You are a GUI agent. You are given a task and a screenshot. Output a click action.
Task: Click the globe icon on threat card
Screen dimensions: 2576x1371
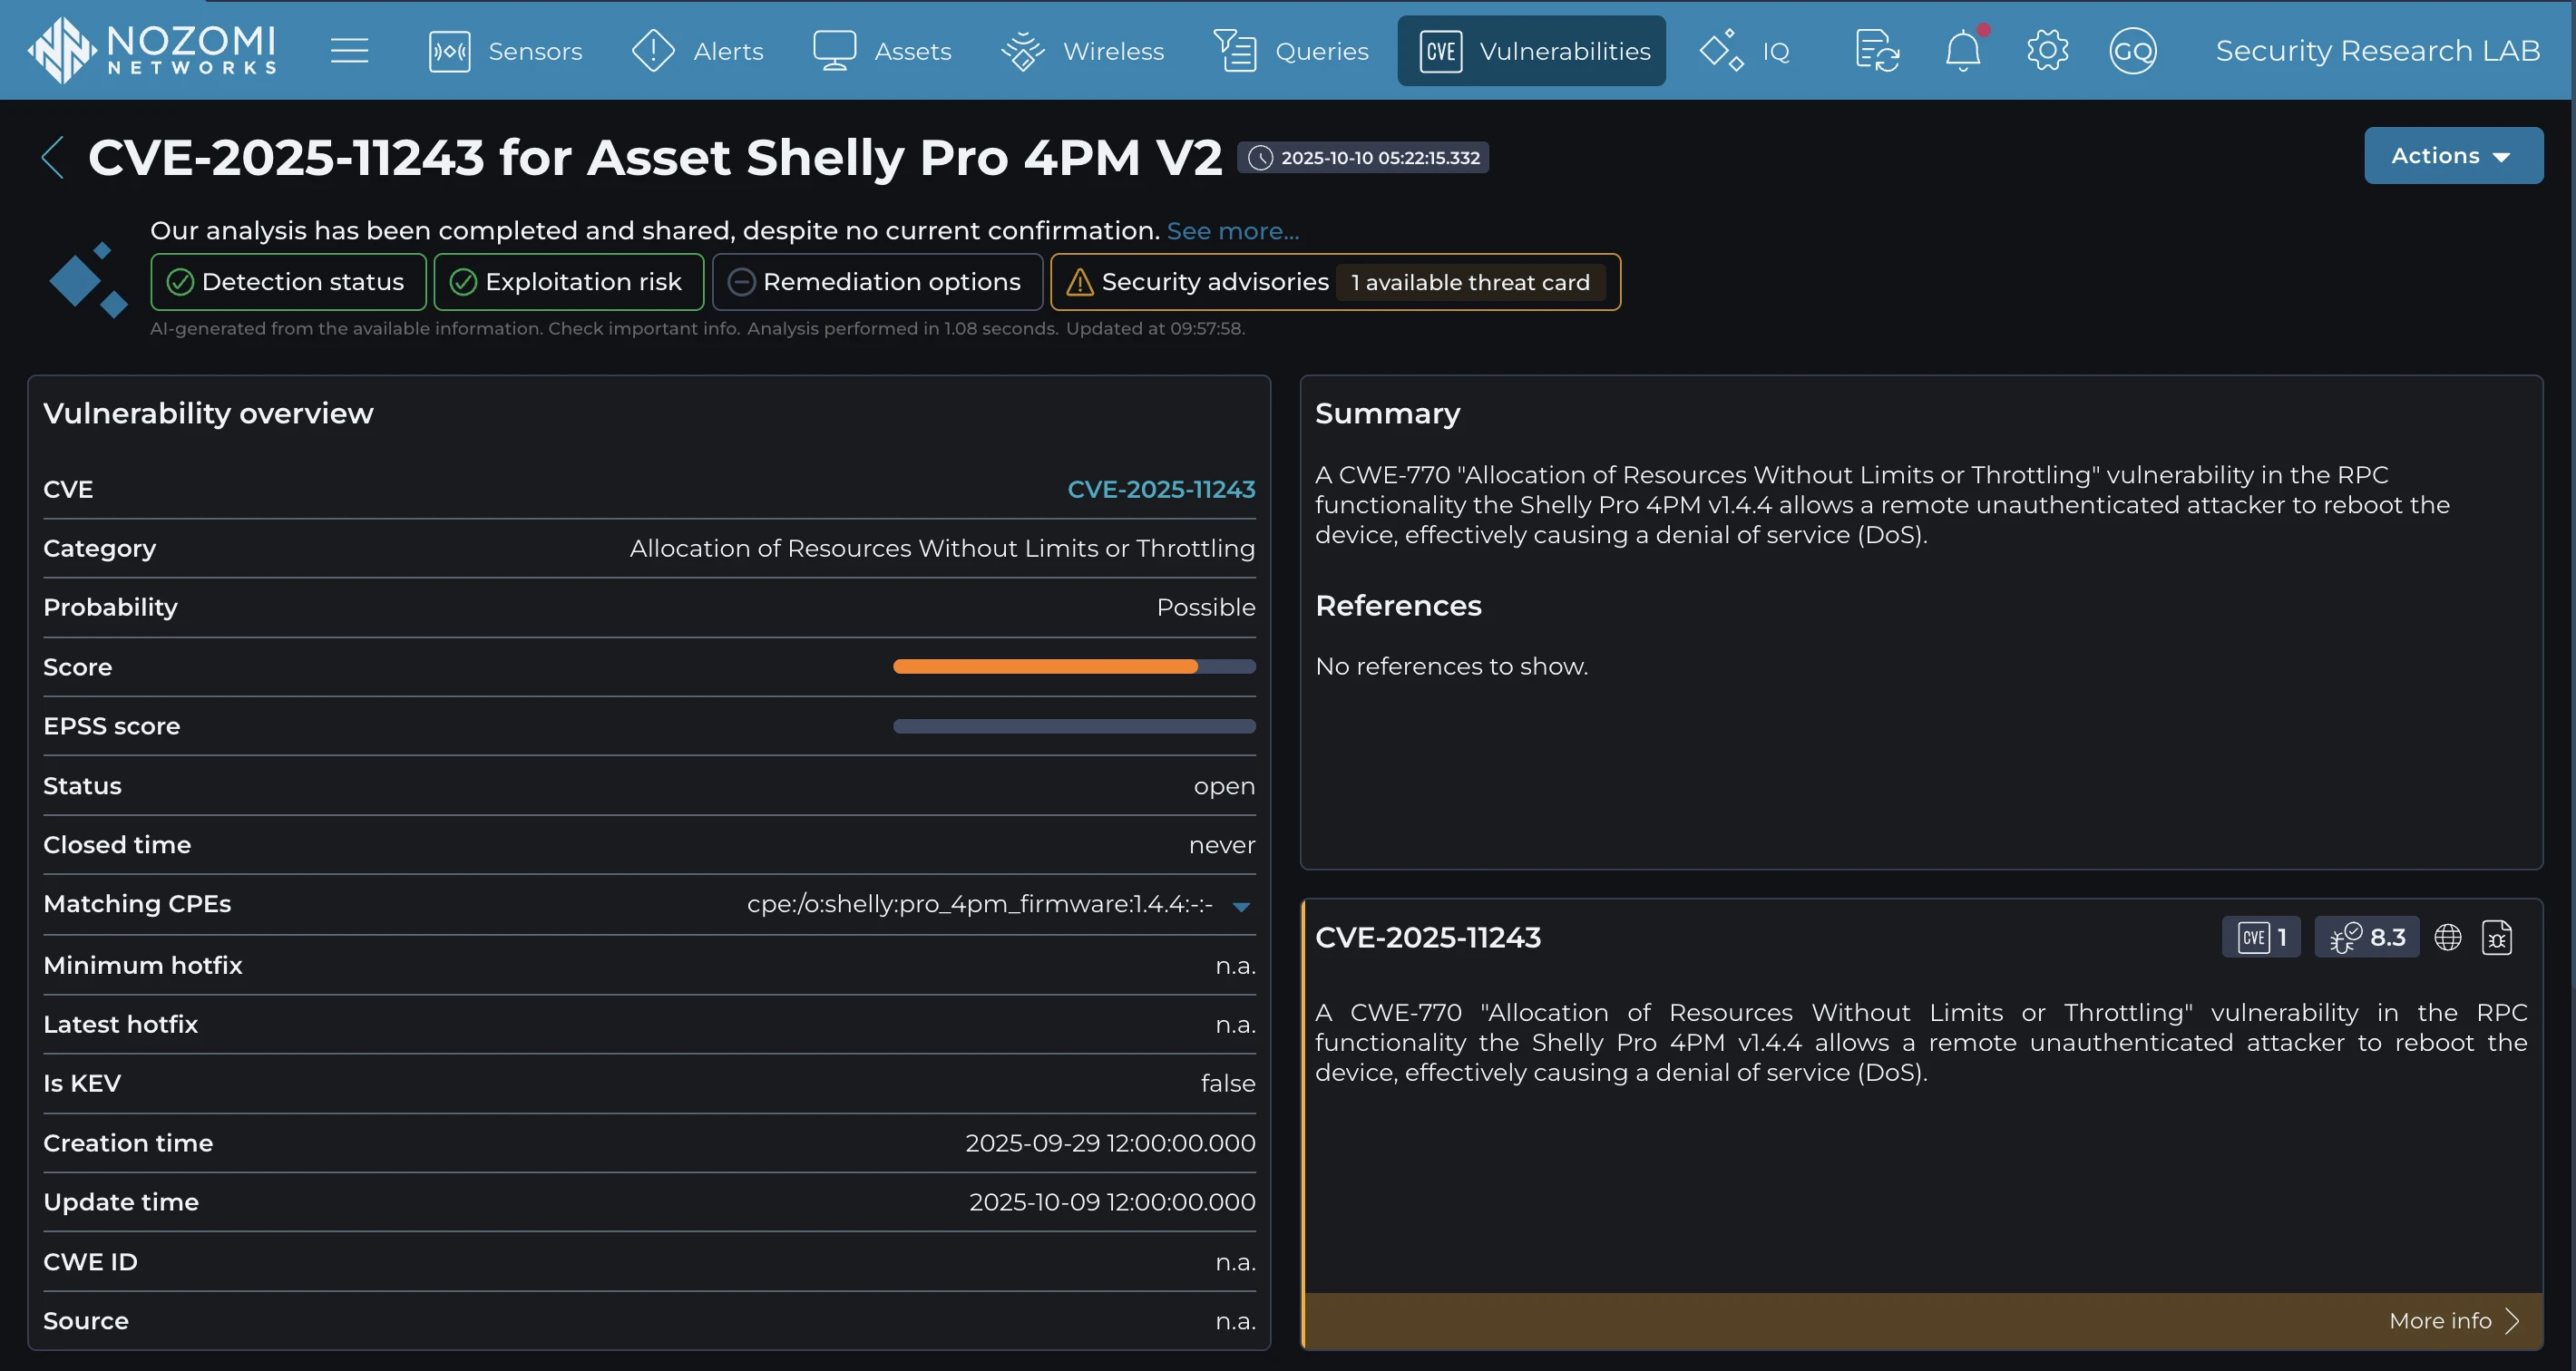pos(2447,937)
